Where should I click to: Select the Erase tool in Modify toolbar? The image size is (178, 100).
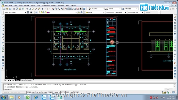(x=175, y=17)
